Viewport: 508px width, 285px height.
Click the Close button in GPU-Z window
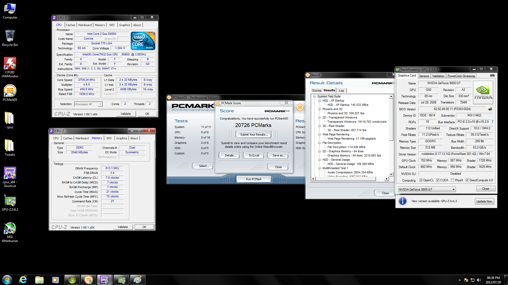(x=486, y=189)
